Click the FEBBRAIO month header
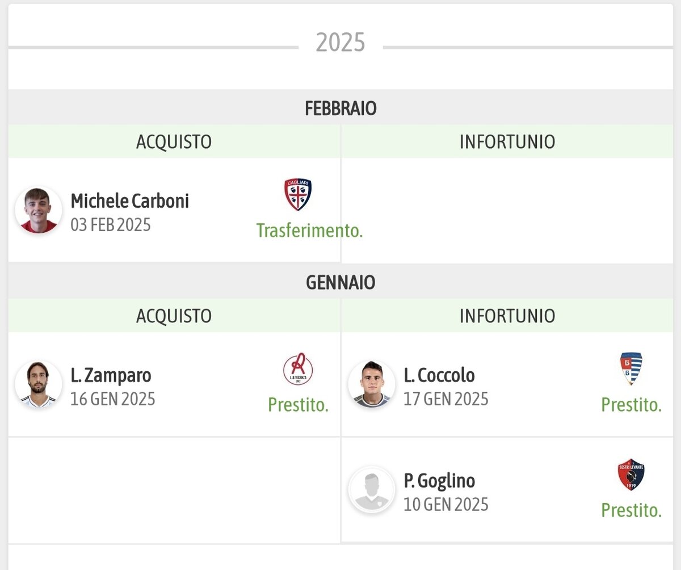 340,108
